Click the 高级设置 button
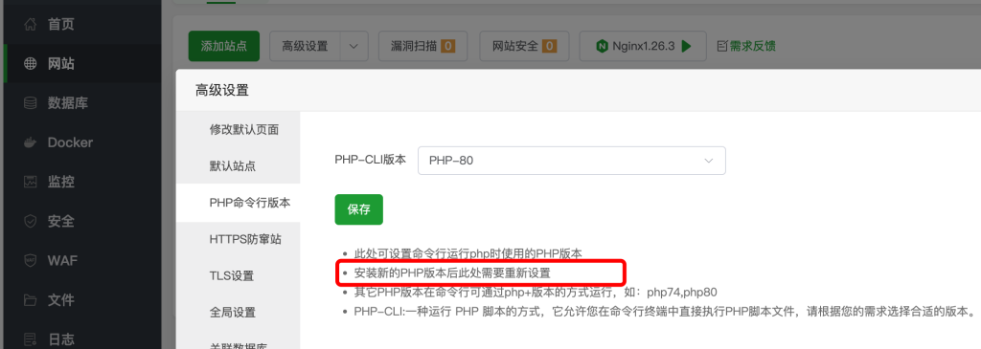The height and width of the screenshot is (349, 981). pyautogui.click(x=305, y=46)
